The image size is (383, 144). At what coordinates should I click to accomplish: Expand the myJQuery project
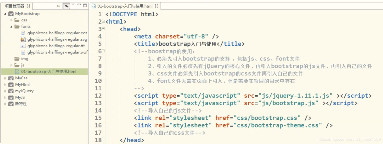(5, 91)
